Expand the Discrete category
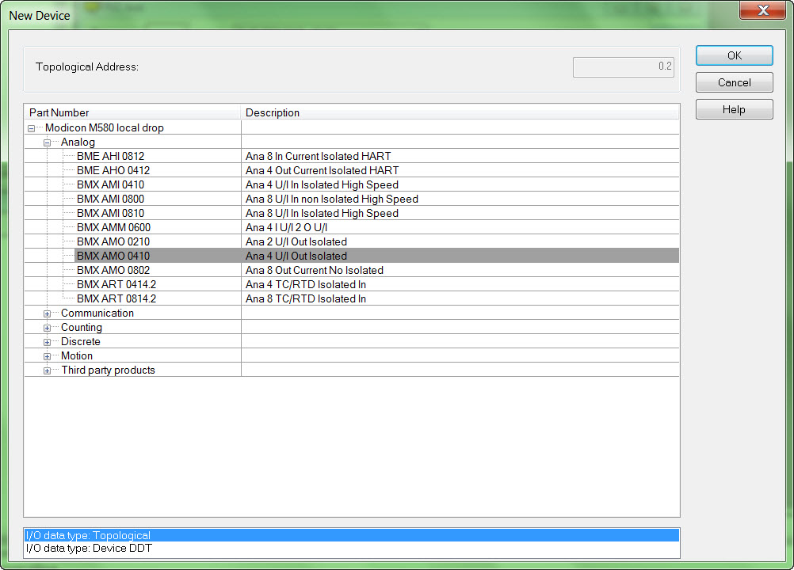 [47, 342]
